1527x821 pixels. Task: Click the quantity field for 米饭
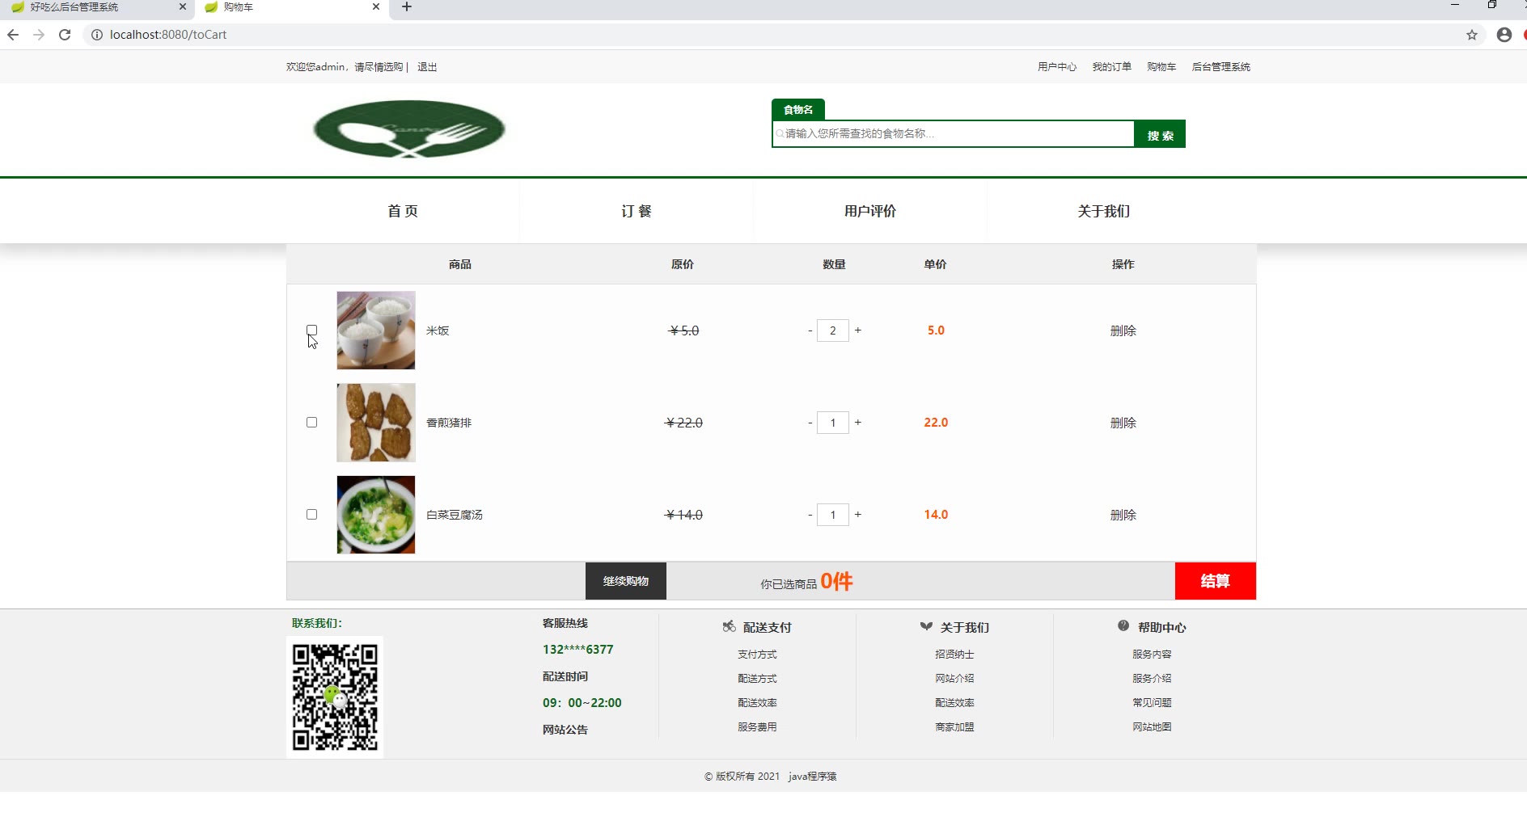[833, 331]
